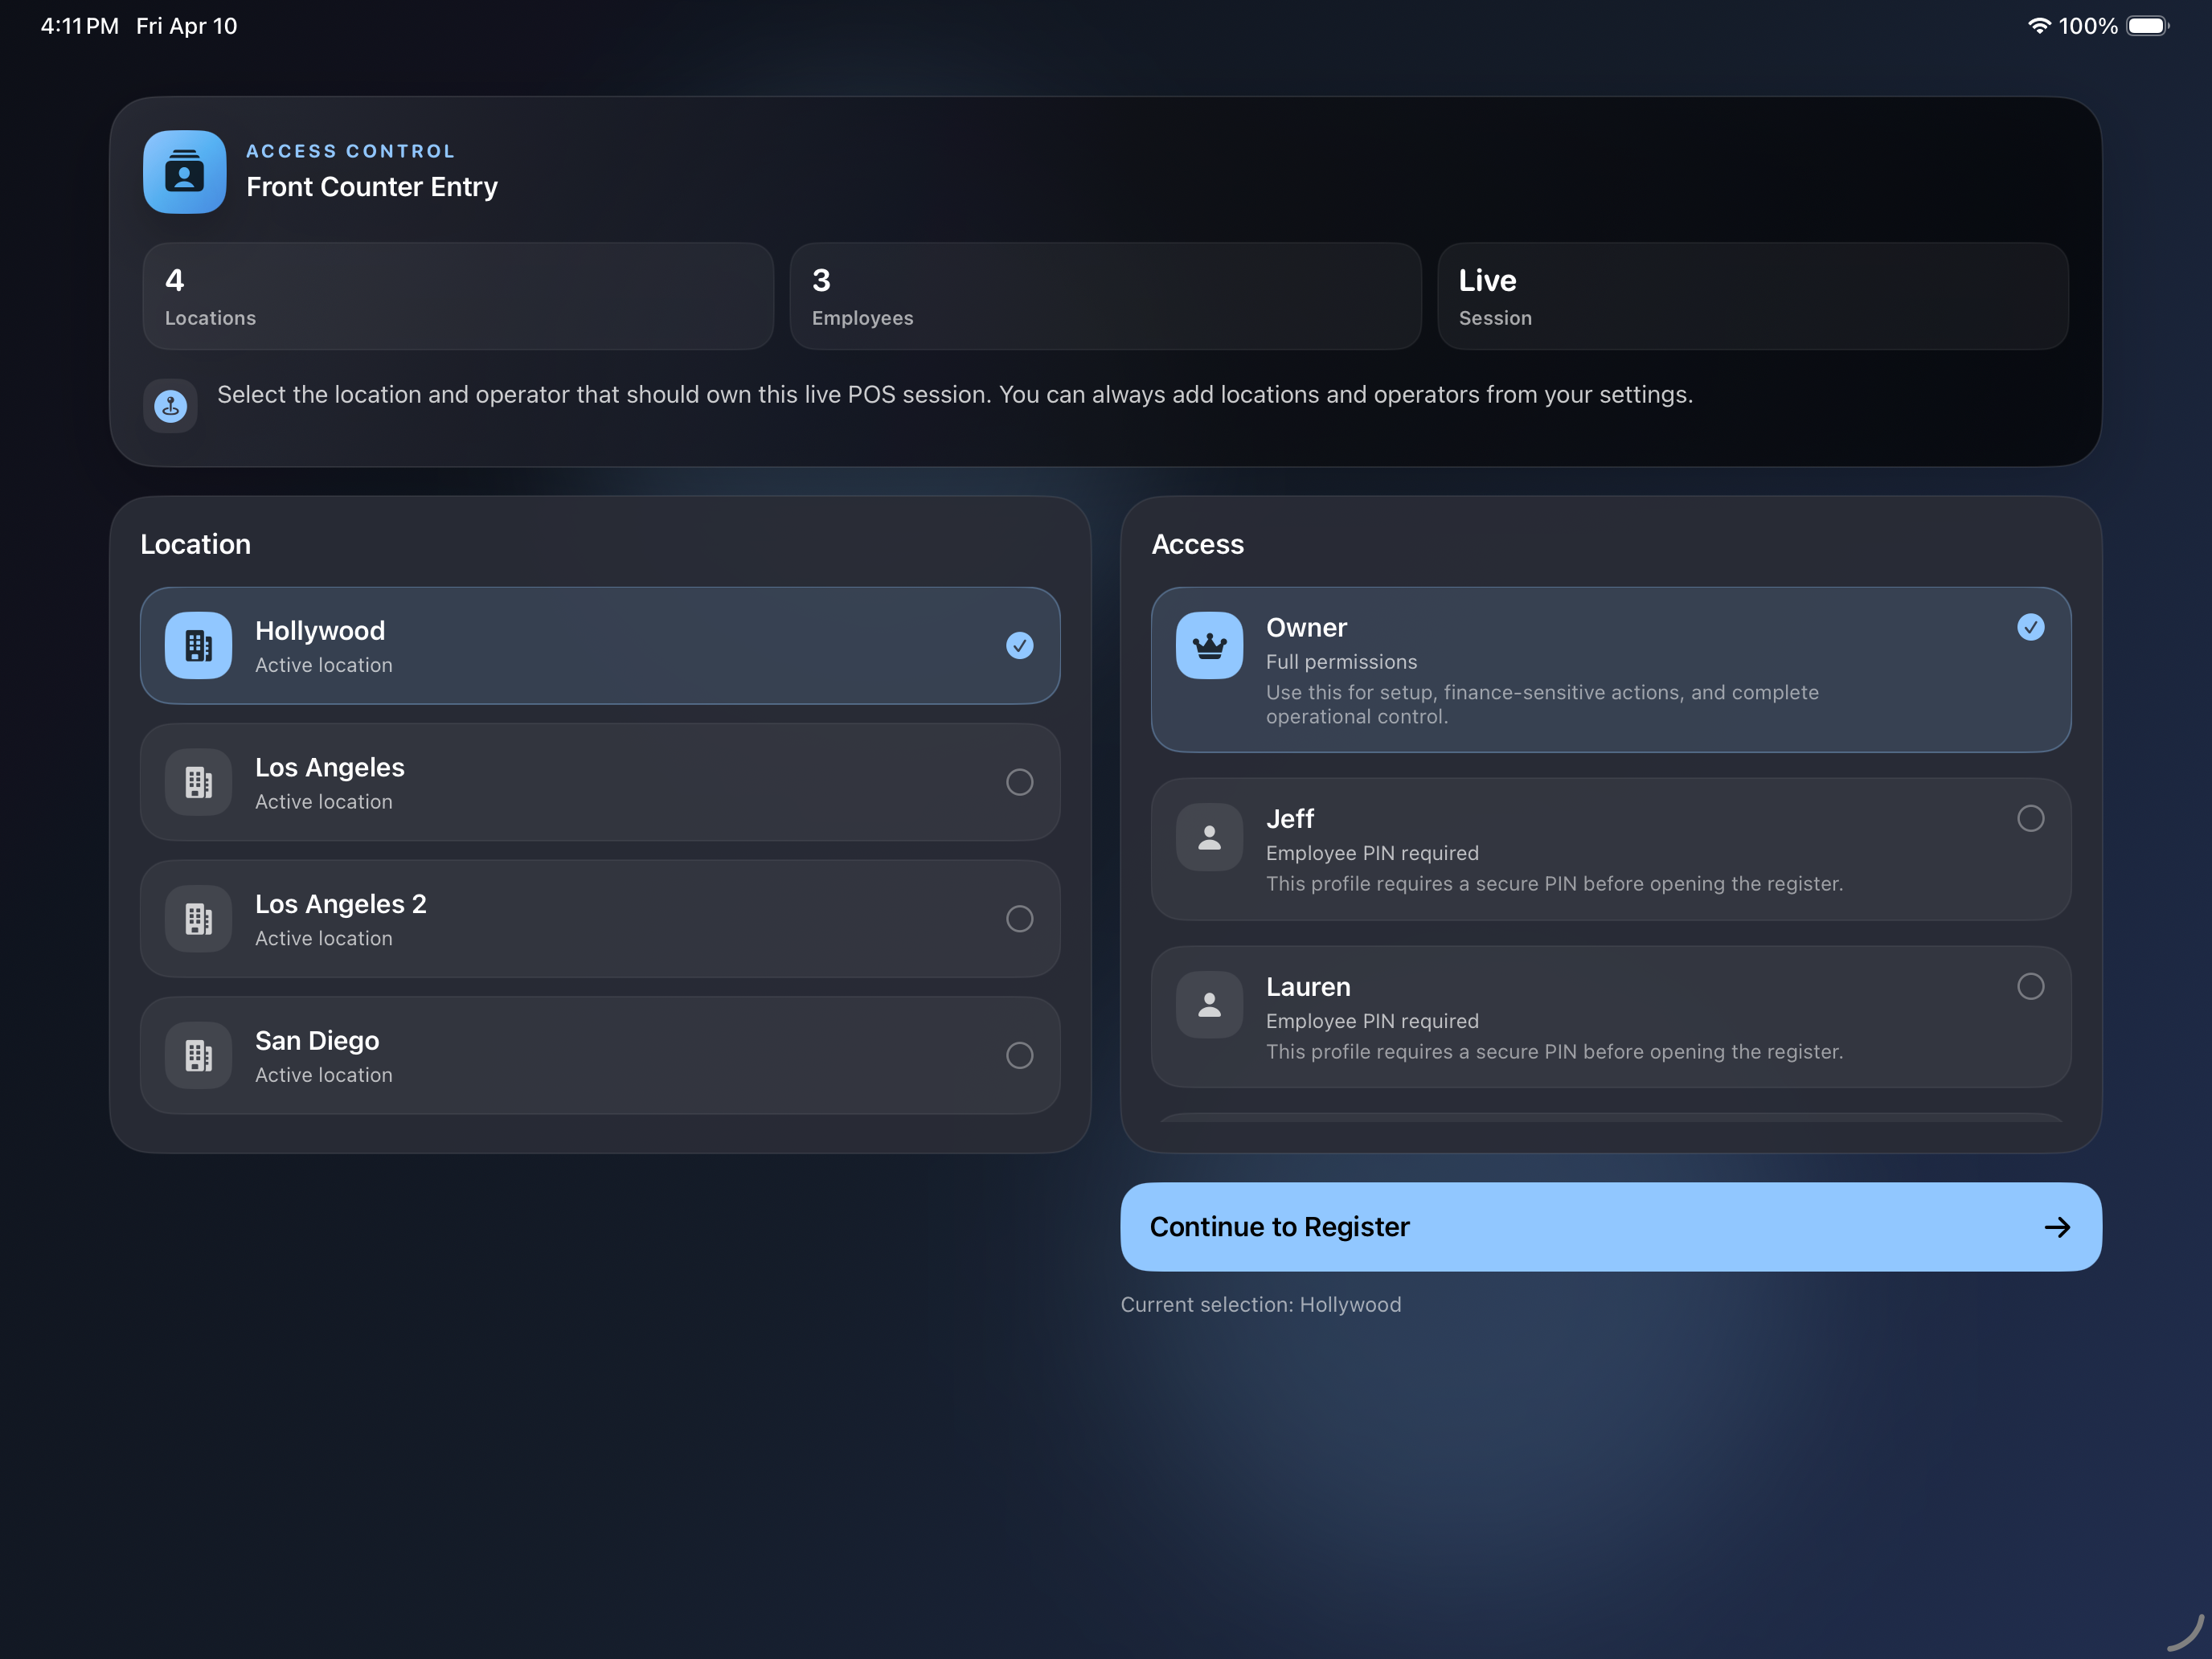Select the Los Angeles location radio button
This screenshot has height=1659, width=2212.
(1019, 782)
